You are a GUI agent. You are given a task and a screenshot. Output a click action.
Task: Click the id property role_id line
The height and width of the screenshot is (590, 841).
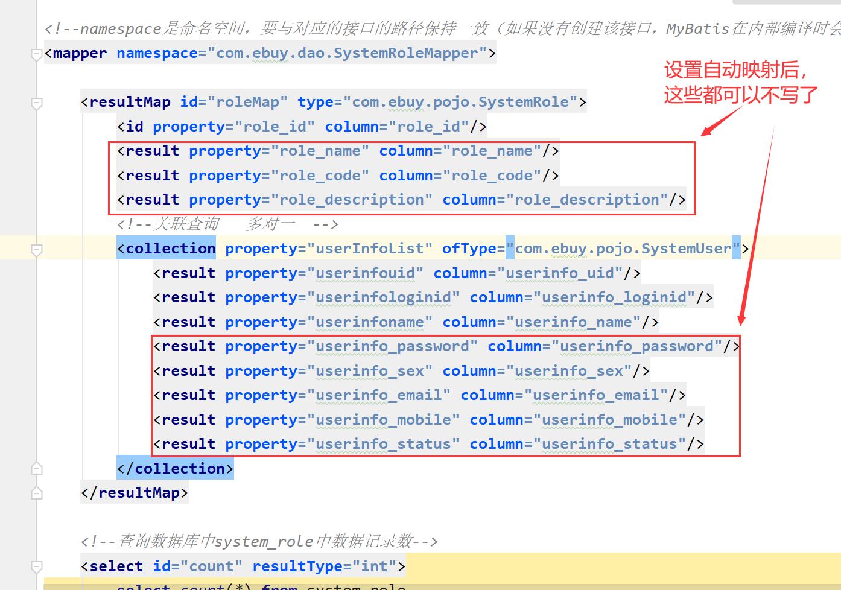tap(302, 127)
